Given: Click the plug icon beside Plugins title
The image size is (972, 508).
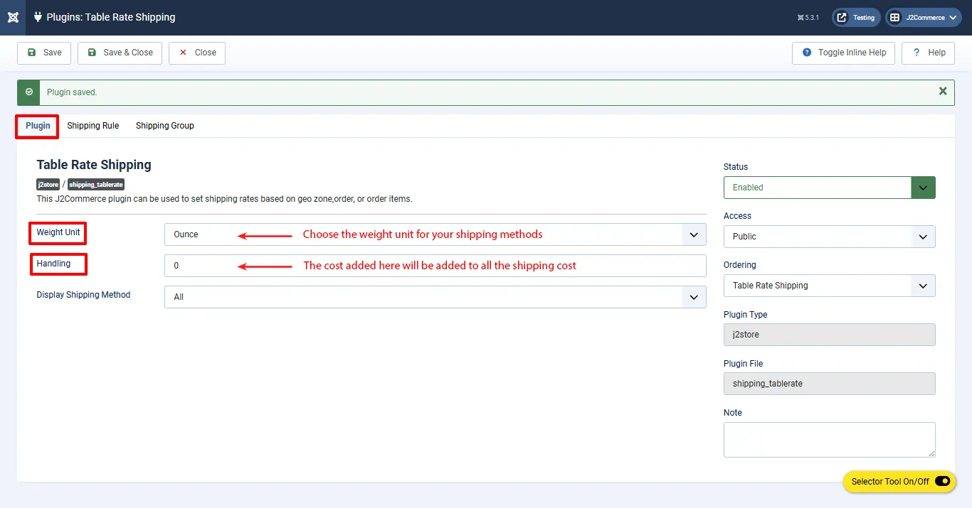Looking at the screenshot, I should click(x=38, y=17).
